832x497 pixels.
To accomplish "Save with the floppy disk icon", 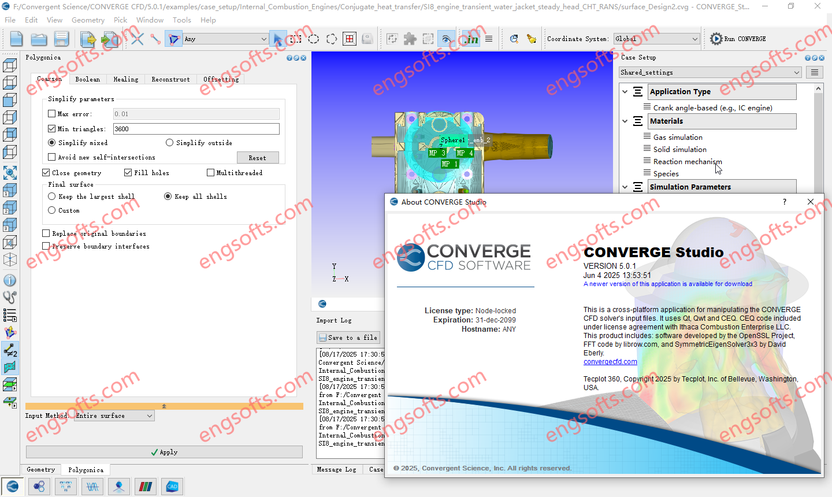I will coord(61,39).
